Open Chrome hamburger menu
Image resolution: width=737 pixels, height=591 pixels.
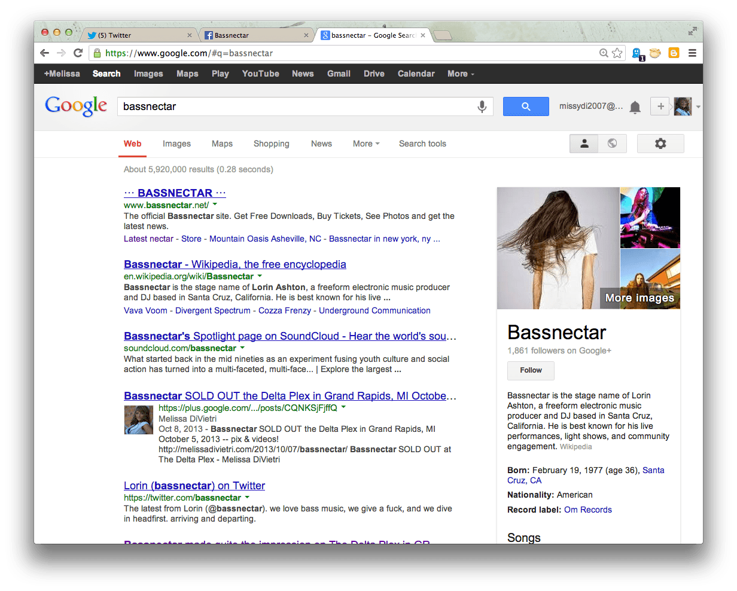[x=692, y=53]
